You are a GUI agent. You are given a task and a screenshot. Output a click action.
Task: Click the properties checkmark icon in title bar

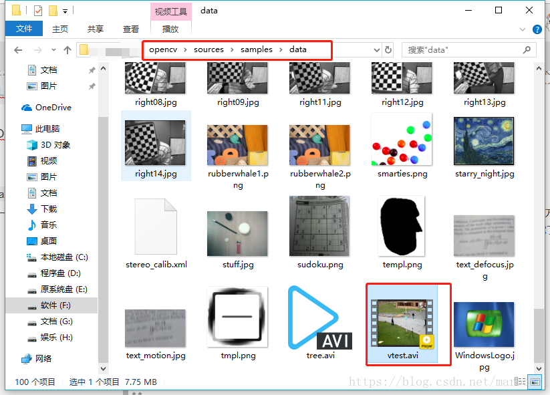[38, 11]
